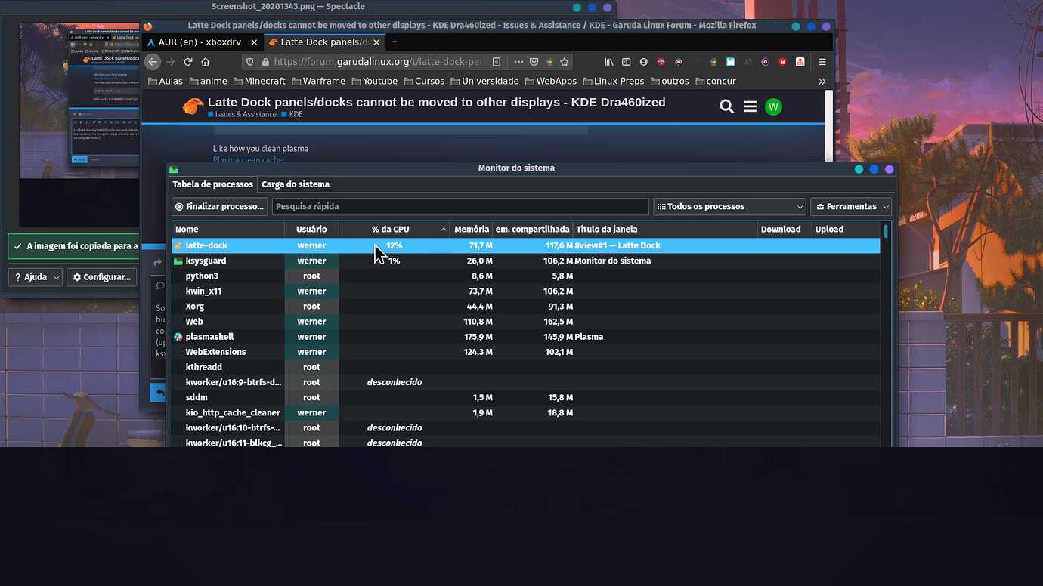Go back in Firefox history
The width and height of the screenshot is (1043, 586).
(153, 62)
